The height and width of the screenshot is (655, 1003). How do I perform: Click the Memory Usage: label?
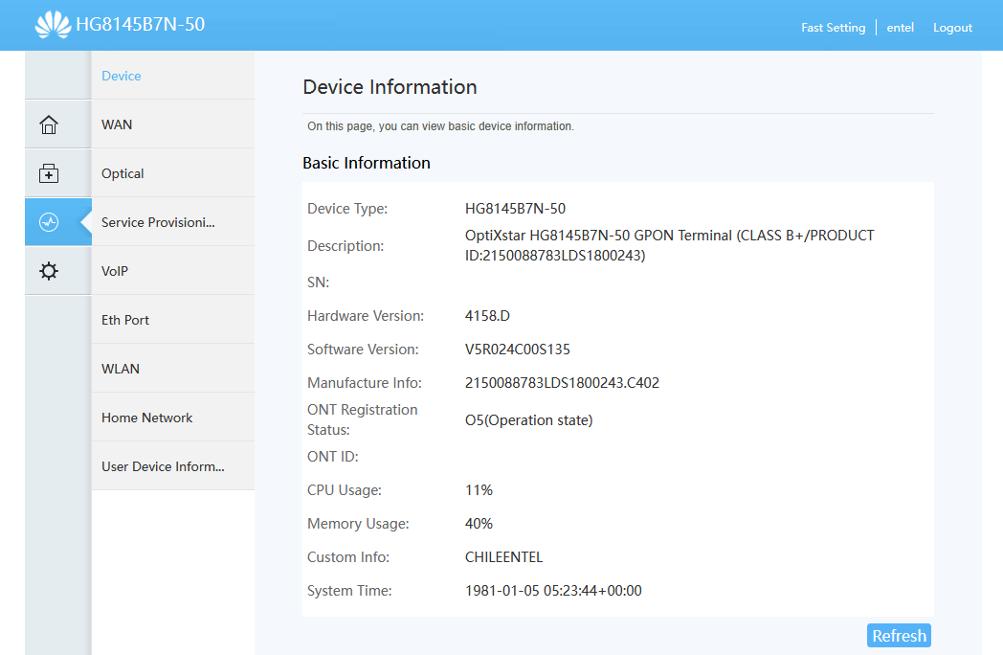pos(358,524)
